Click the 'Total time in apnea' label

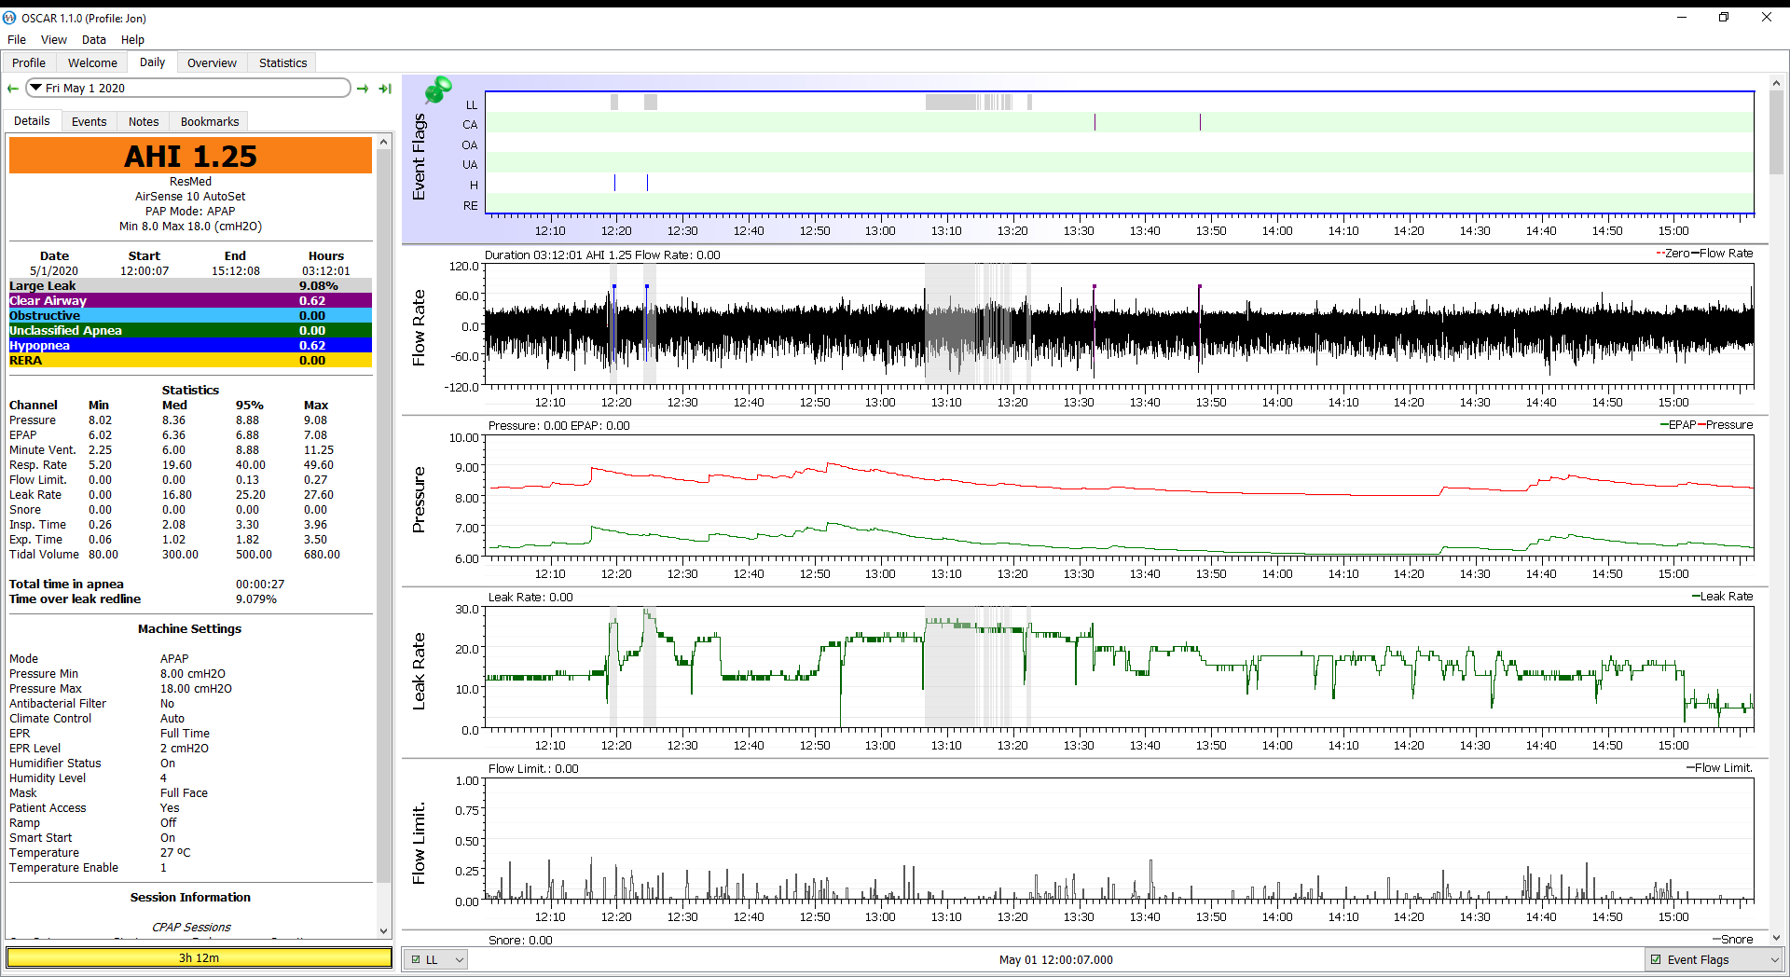66,585
